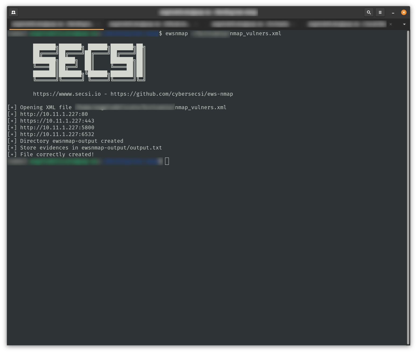Image resolution: width=417 pixels, height=353 pixels.
Task: Click the "Store evidences in ewsnmap-output/output.txt" line
Action: coord(85,148)
